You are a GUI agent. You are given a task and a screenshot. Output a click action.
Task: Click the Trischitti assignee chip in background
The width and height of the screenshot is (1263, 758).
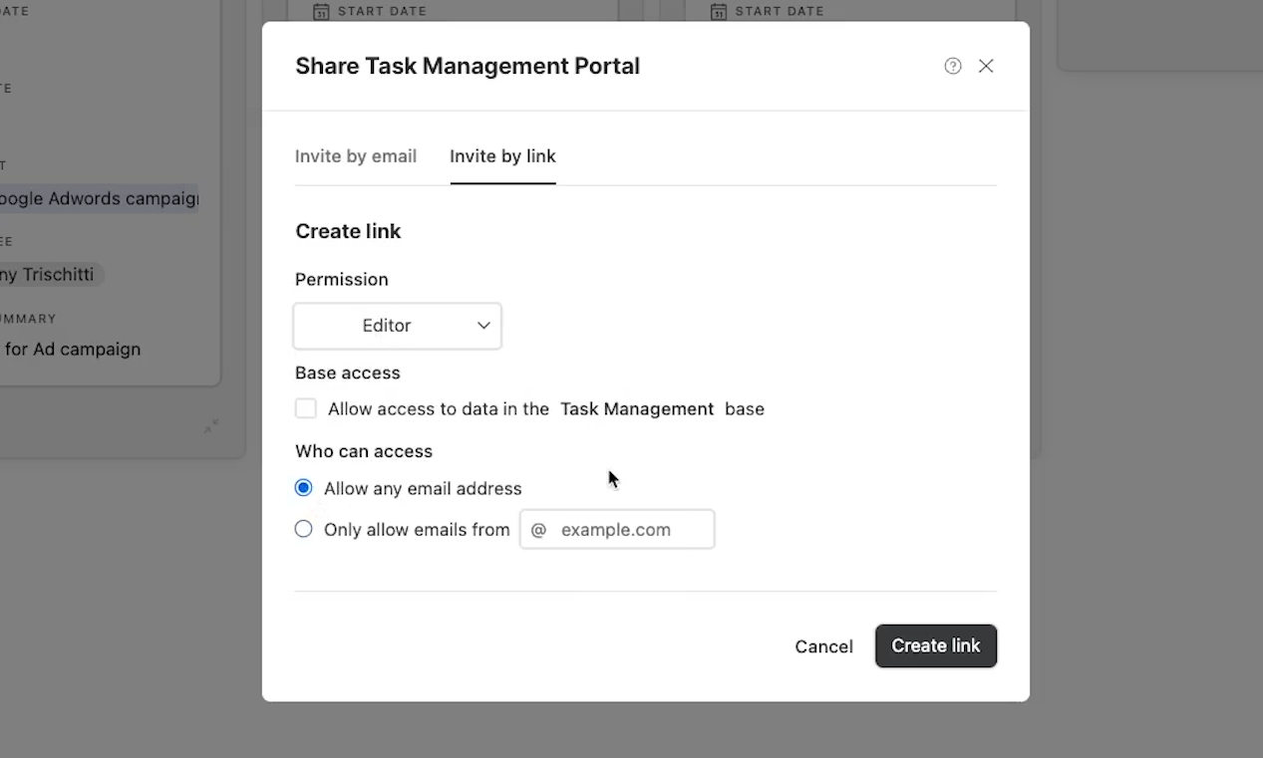click(x=51, y=274)
